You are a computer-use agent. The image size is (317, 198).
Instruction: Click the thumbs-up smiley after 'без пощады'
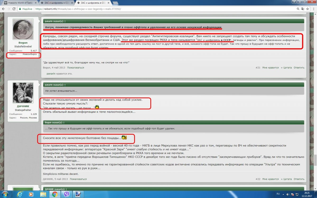pos(124,138)
